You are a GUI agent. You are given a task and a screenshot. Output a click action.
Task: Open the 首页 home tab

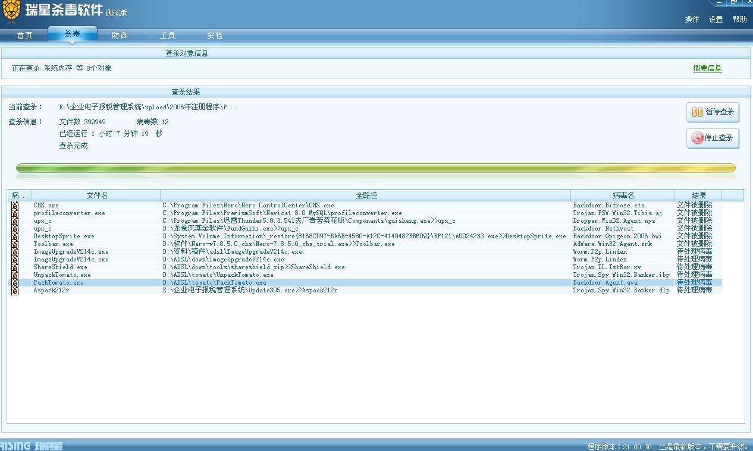[24, 36]
